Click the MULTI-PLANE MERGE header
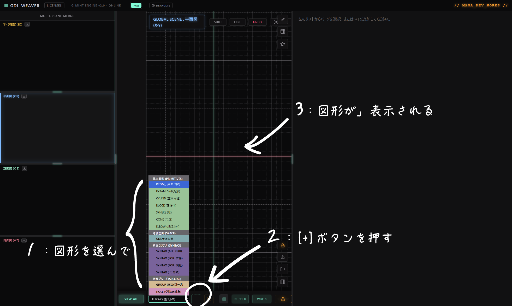Image resolution: width=512 pixels, height=306 pixels. [x=57, y=16]
